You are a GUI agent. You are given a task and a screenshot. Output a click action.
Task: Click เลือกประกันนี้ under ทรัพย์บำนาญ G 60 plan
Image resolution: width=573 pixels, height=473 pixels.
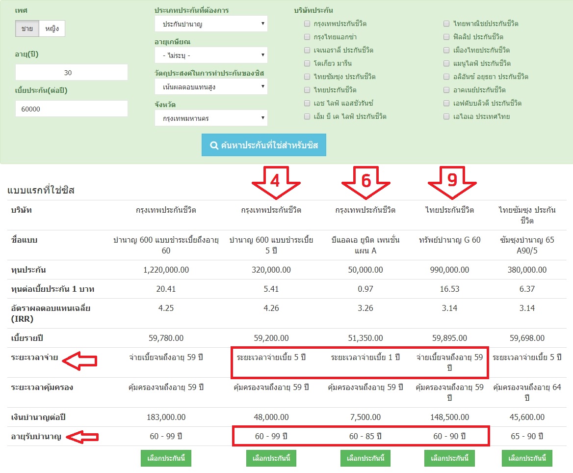tap(449, 458)
